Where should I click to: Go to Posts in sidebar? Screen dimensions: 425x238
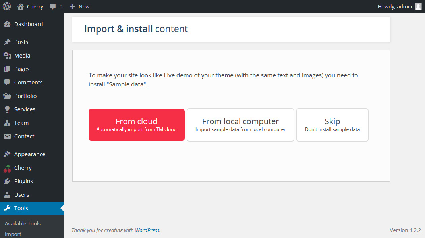tap(21, 42)
